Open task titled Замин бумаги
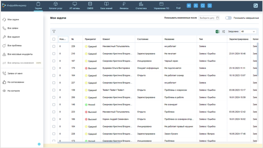Screen dimensions: 263x148 171,134
